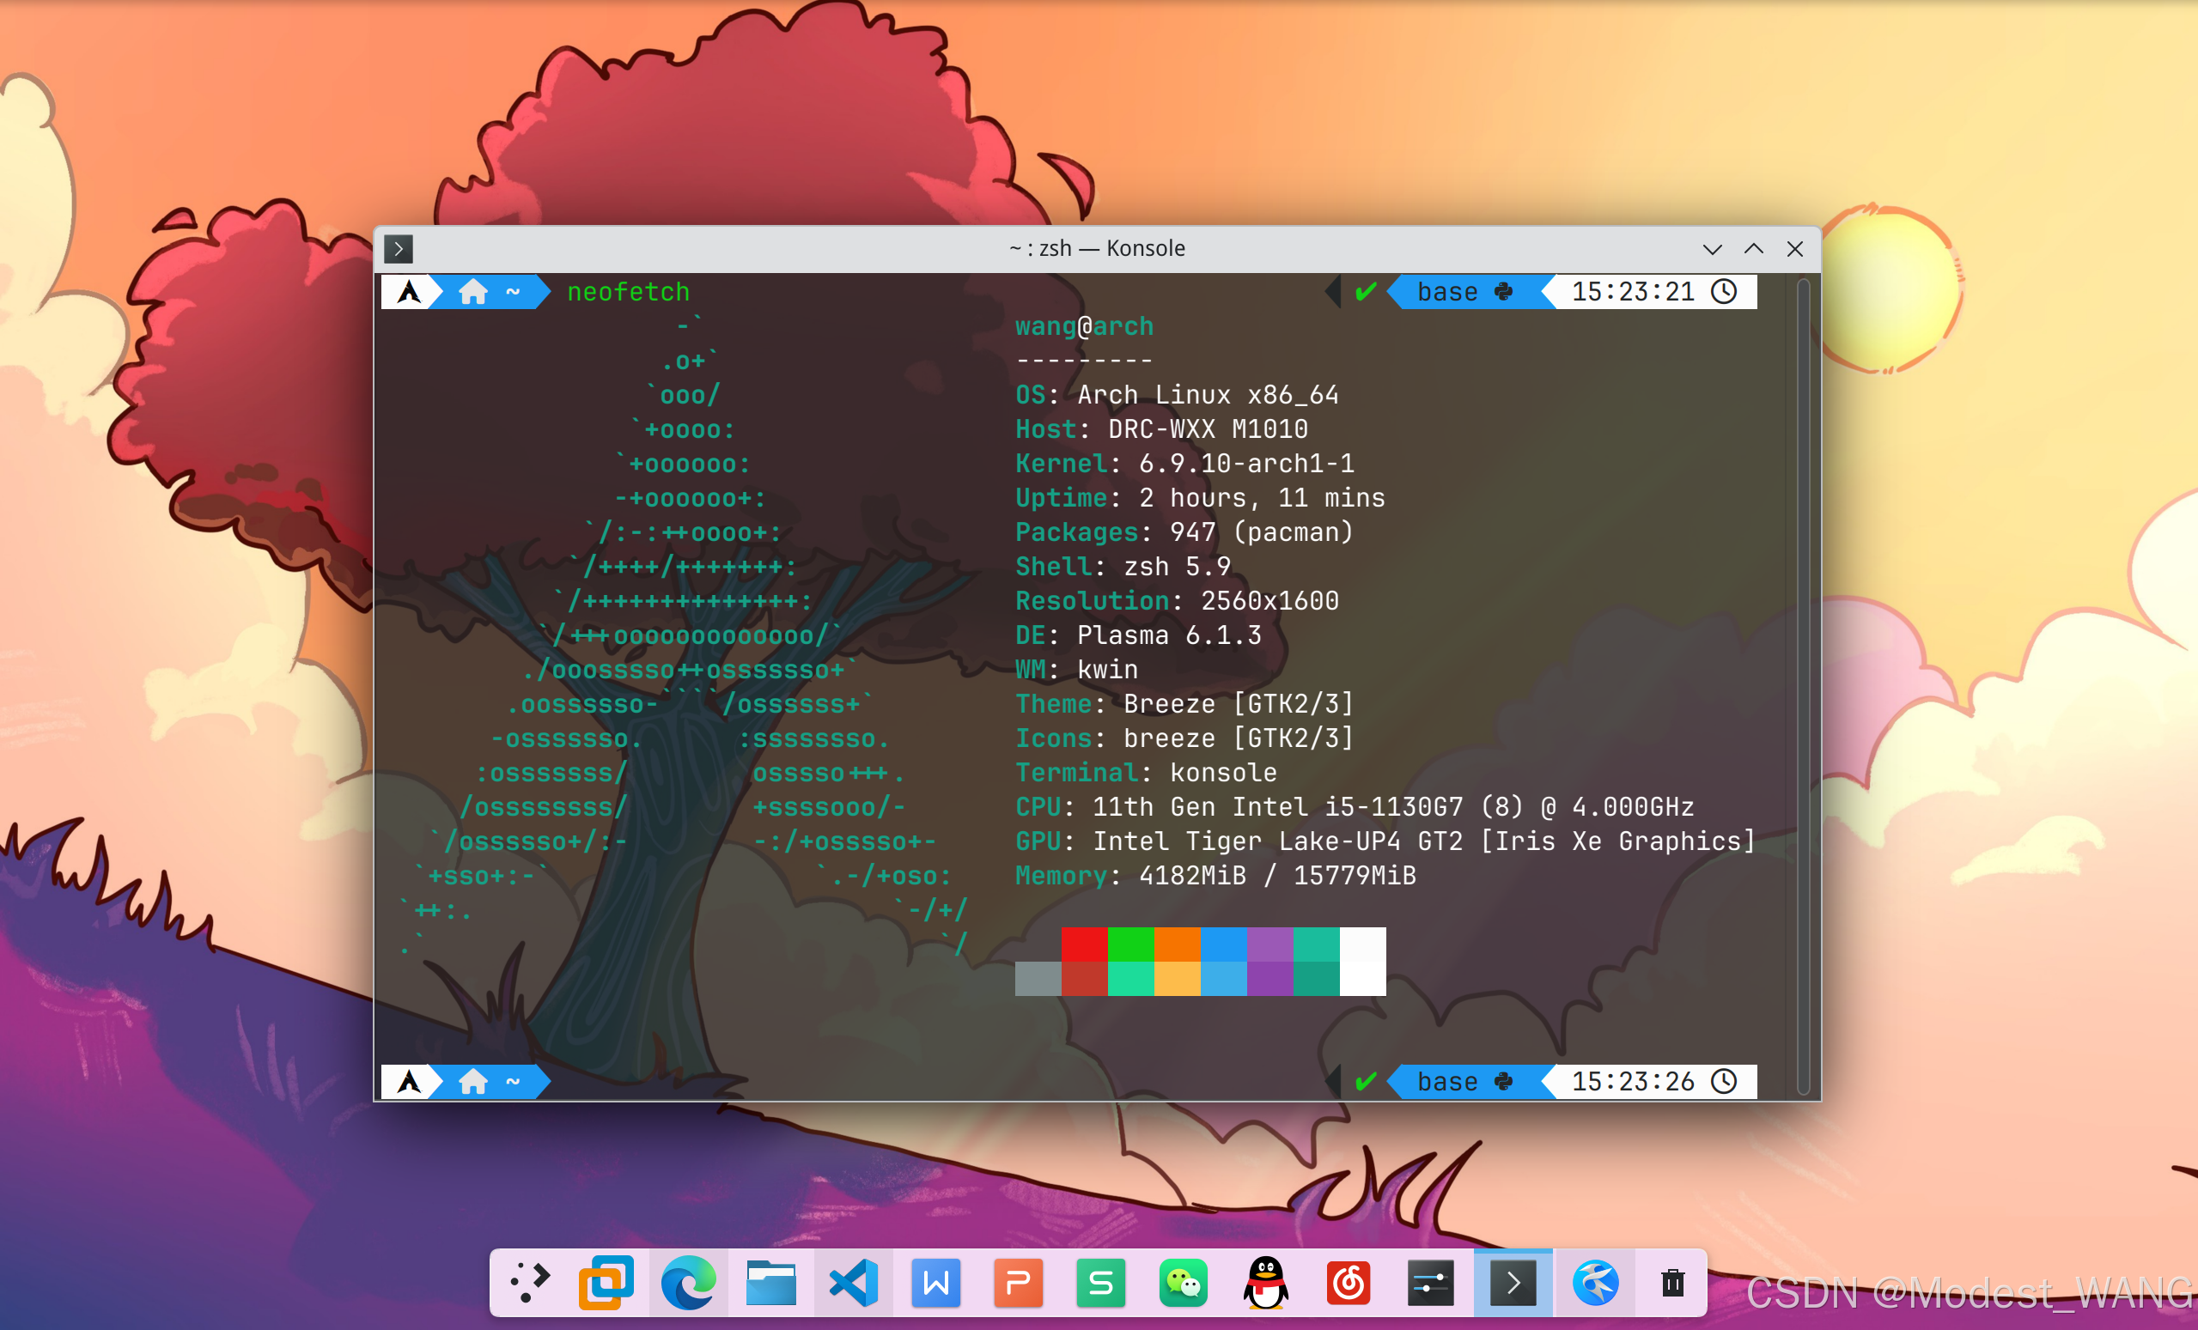The image size is (2198, 1330).
Task: Minimize Konsole using the down chevron
Action: pos(1712,249)
